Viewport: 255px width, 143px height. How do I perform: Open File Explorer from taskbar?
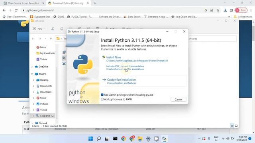tap(140, 139)
